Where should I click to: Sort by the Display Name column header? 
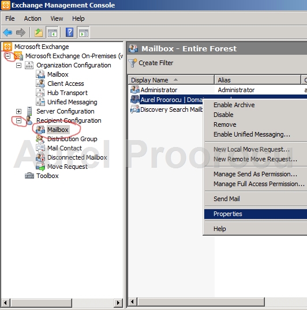coord(171,80)
